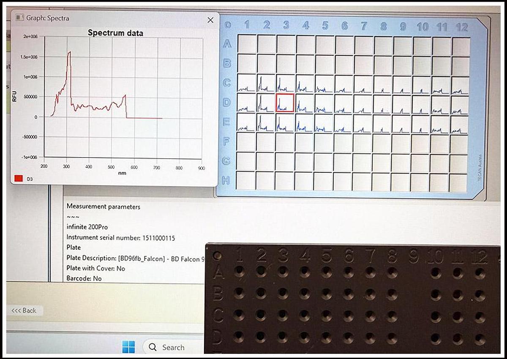This screenshot has height=359, width=507.
Task: Close the Graph: Spectra window
Action: pos(210,20)
